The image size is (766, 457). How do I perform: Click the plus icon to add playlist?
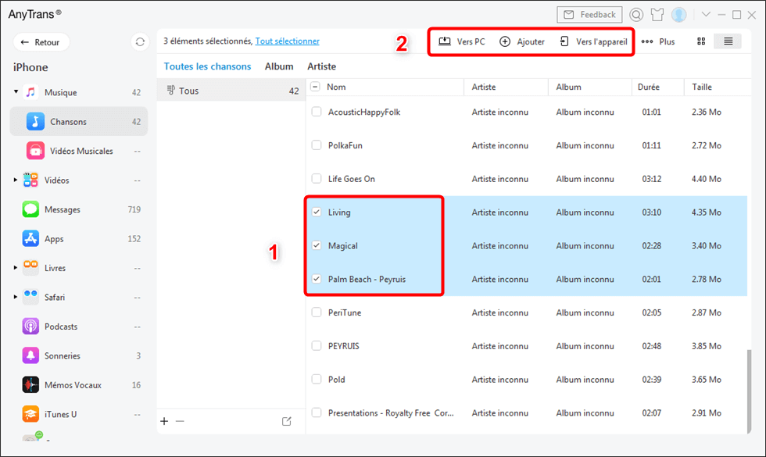[164, 421]
